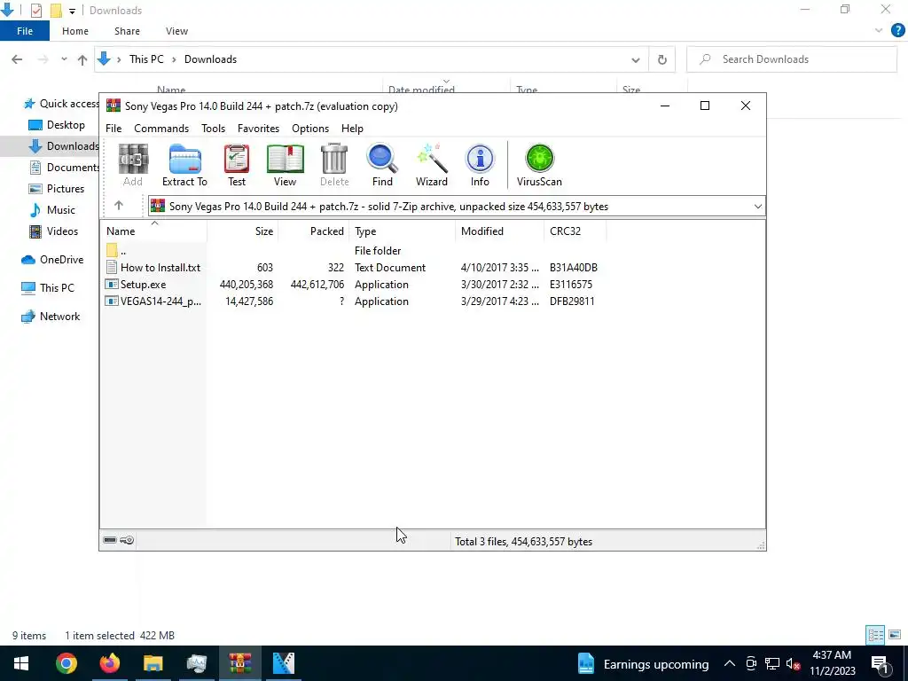The image size is (908, 681).
Task: Launch Google Chrome from taskbar
Action: click(x=66, y=663)
